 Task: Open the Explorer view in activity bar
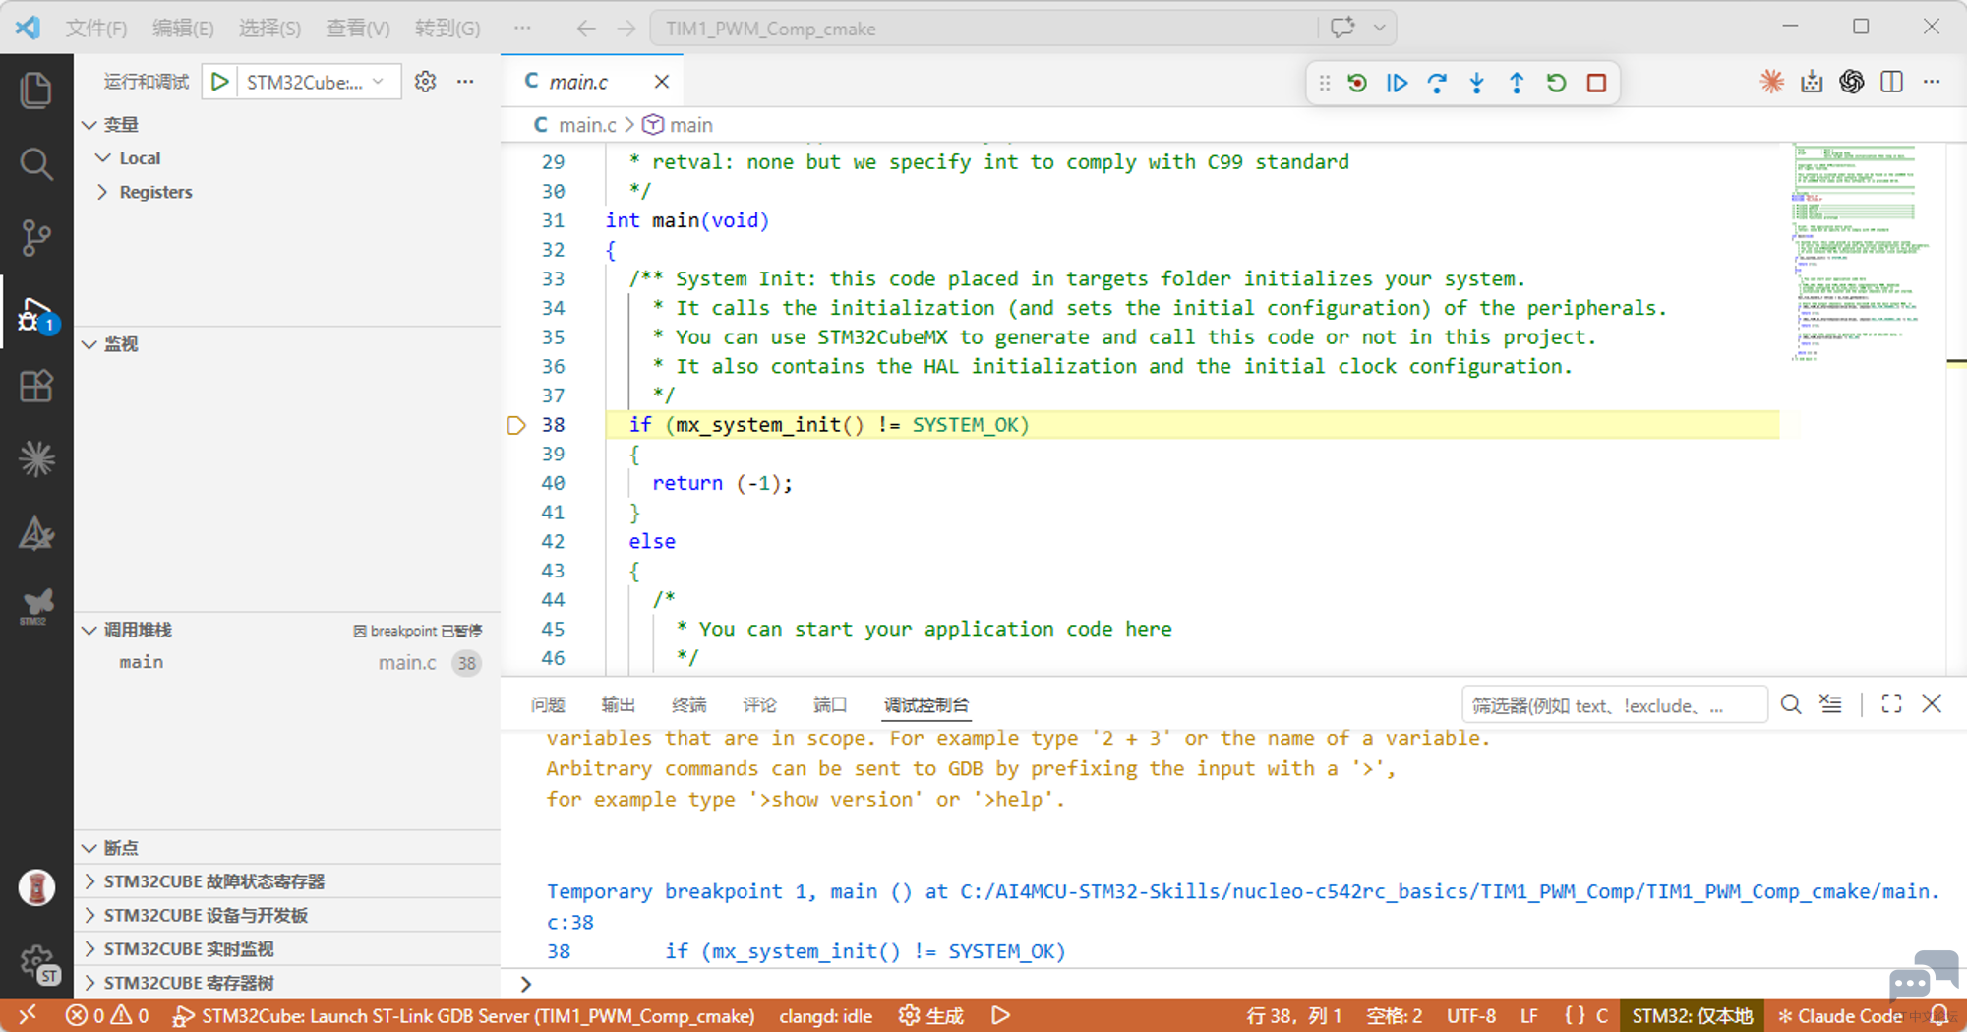[x=36, y=91]
